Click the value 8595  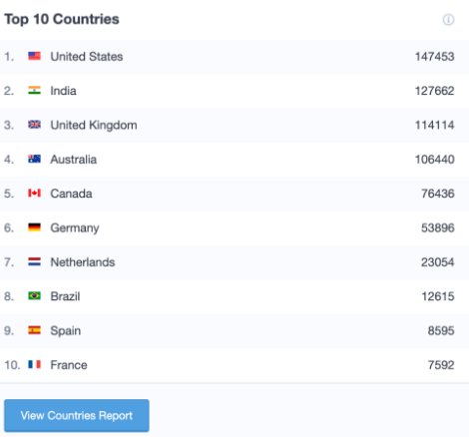coord(441,330)
